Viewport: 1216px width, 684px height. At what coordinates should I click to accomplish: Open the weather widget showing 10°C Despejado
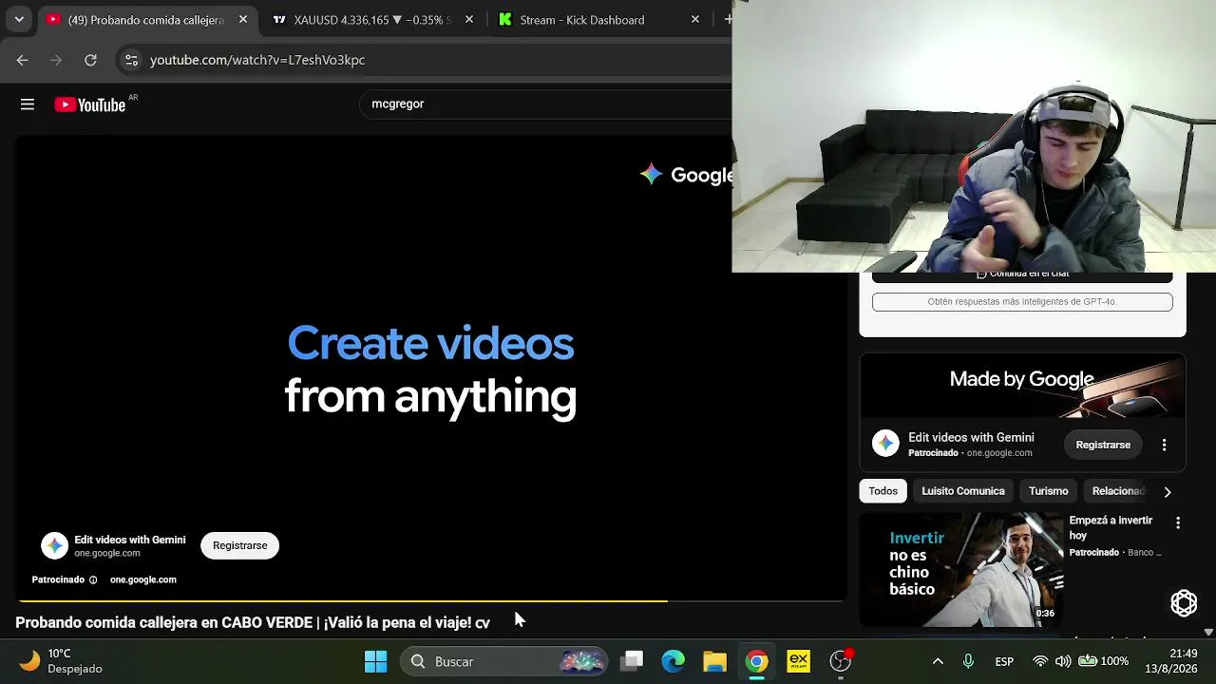62,661
